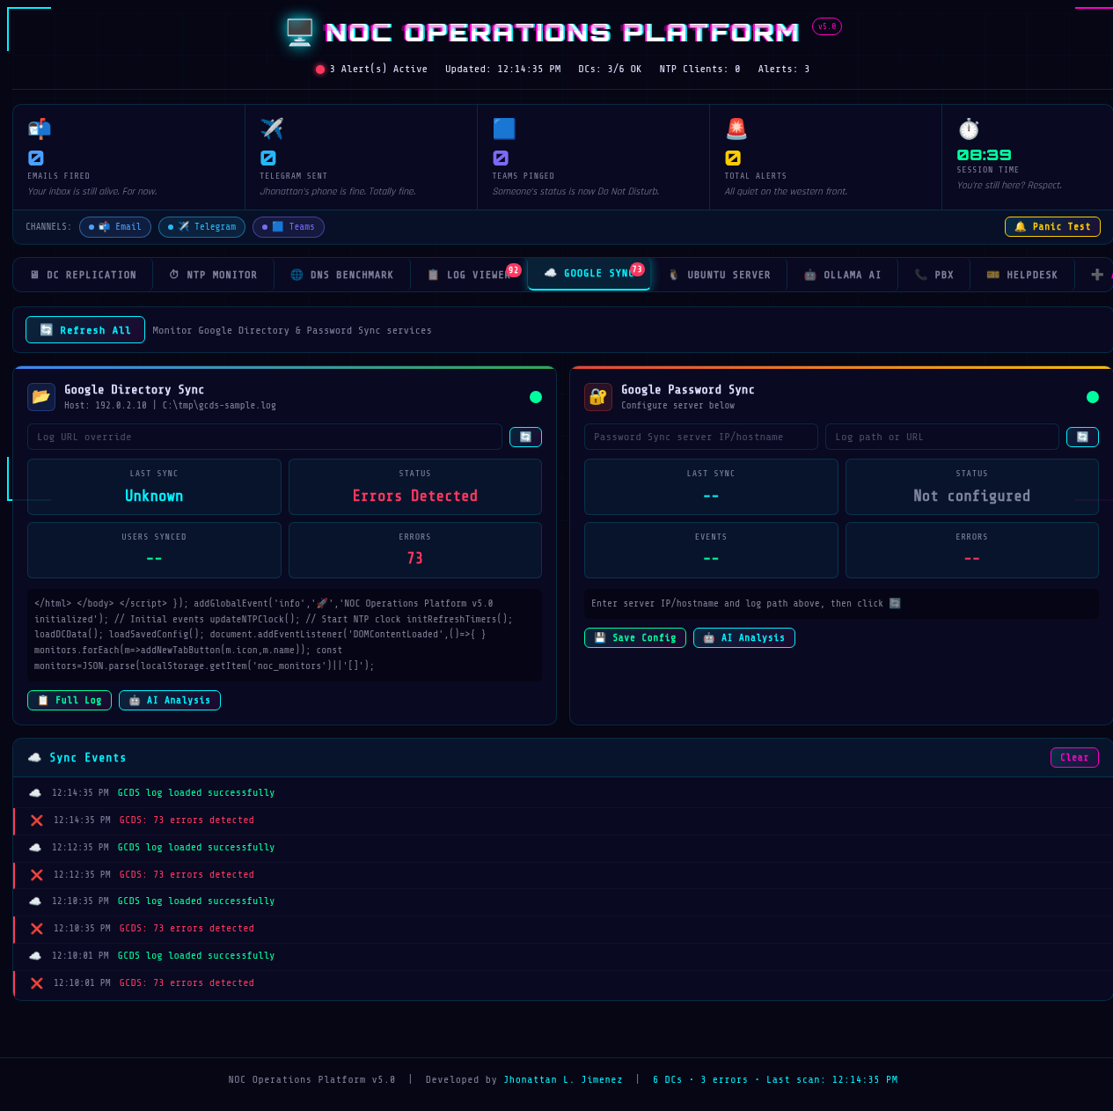Toggle the Teams channel
The width and height of the screenshot is (1113, 1111).
(289, 227)
